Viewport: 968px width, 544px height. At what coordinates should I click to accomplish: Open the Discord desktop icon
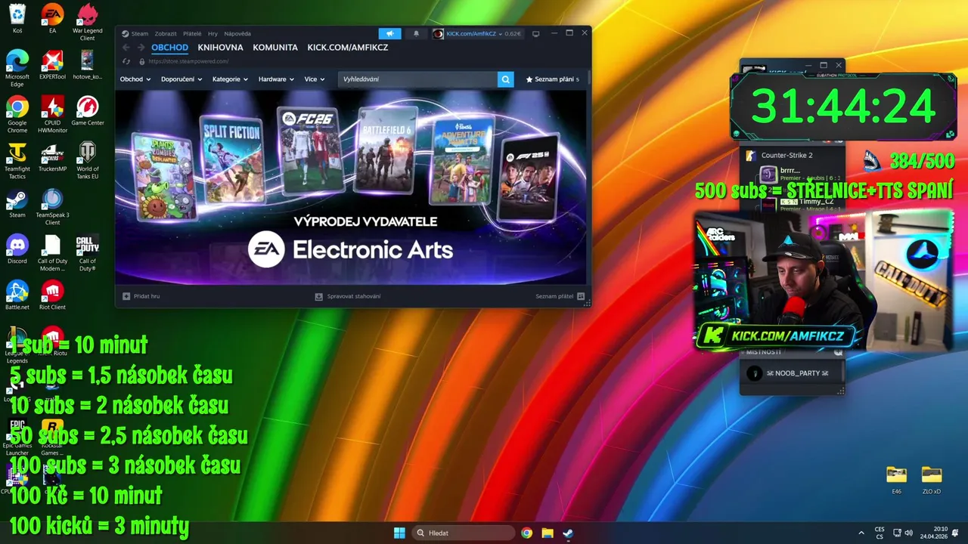[x=17, y=250]
